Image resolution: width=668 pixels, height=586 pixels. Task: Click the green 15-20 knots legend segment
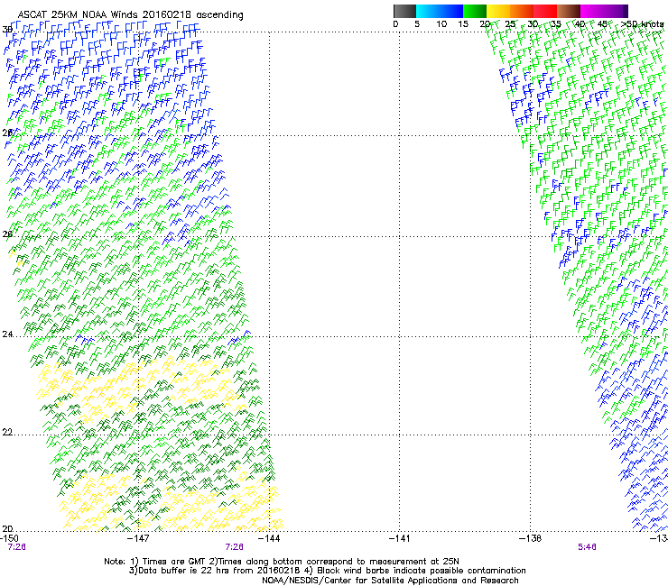coord(475,11)
